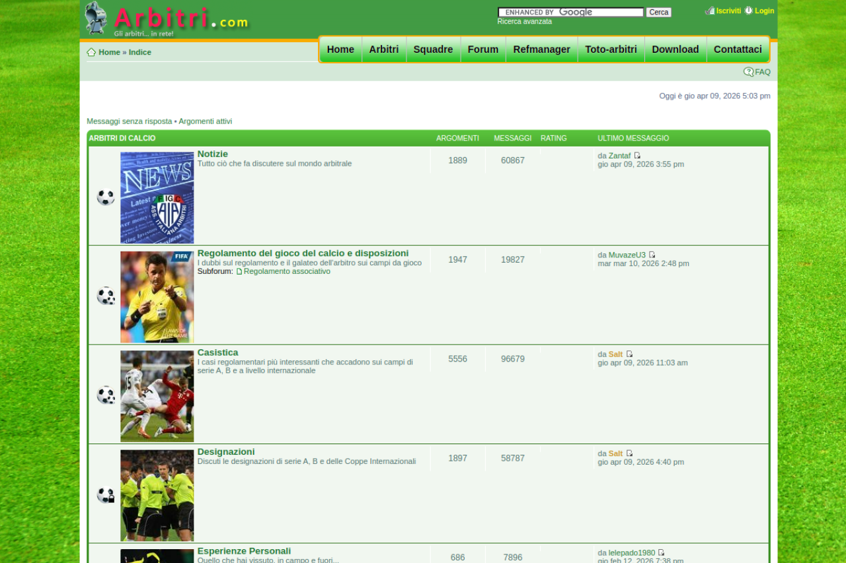Screen dimensions: 846x563
Task: Click the soccer ball icon for Notizie
Action: pos(106,197)
